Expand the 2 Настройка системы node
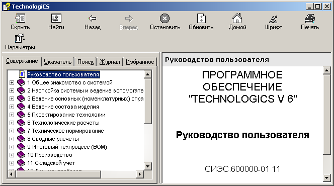Viewport: 334px width, 186px height. [x=12, y=90]
